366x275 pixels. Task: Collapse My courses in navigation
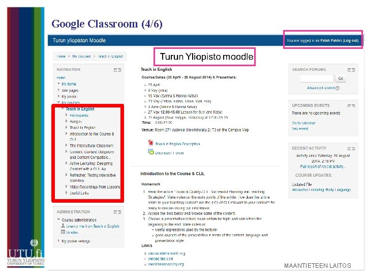pos(58,102)
